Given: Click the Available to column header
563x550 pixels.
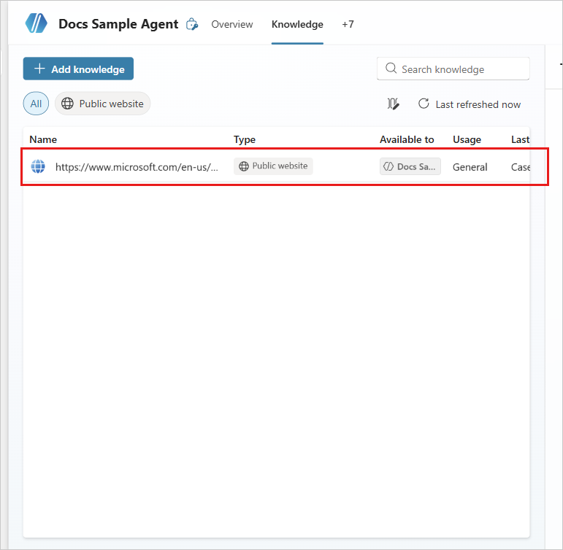Looking at the screenshot, I should (x=407, y=139).
